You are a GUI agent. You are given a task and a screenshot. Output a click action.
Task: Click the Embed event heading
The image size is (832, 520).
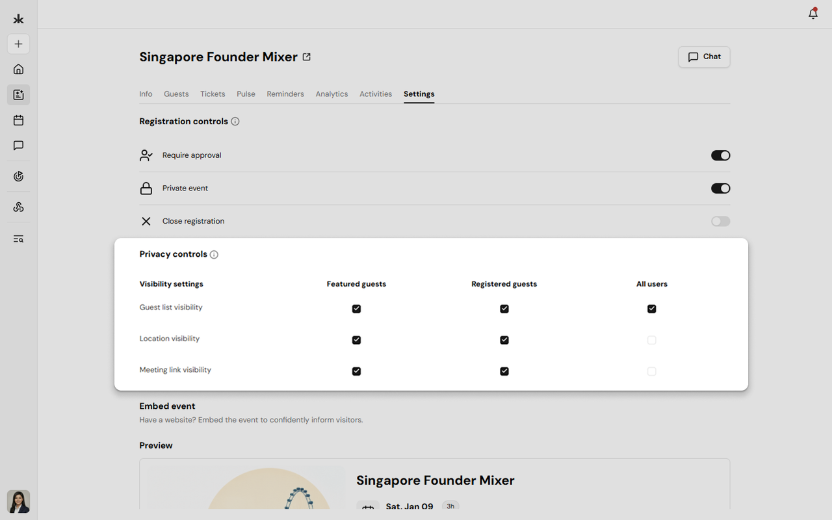point(167,406)
